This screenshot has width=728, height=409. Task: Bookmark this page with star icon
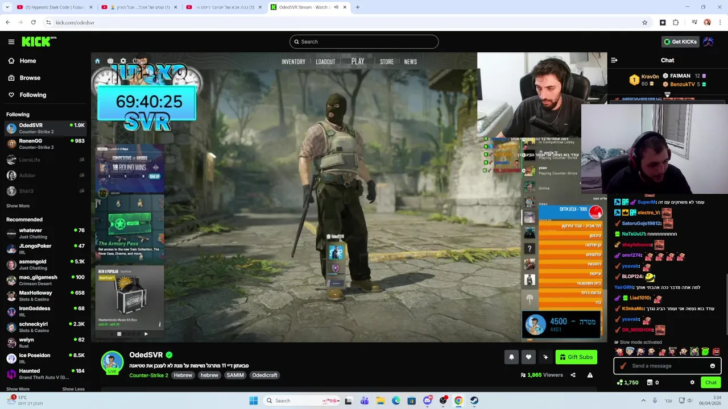click(644, 23)
